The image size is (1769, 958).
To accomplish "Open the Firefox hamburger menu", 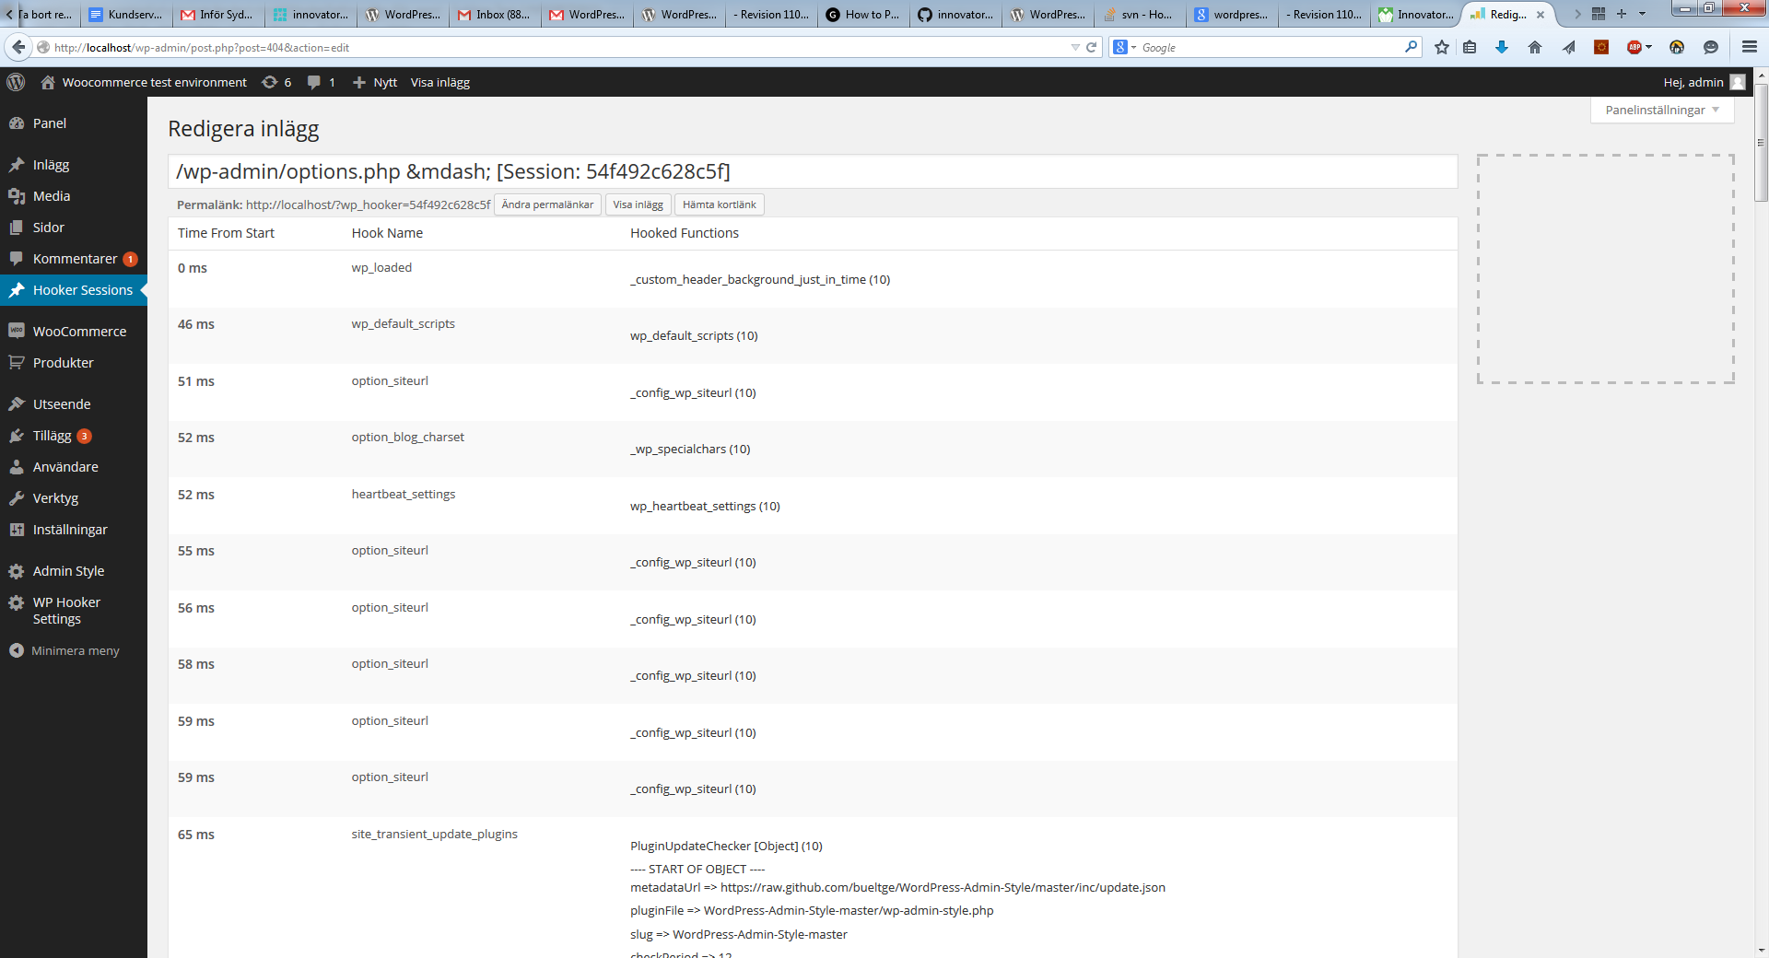I will coord(1750,47).
